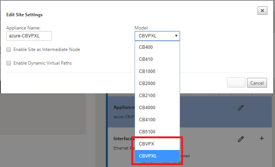This screenshot has height=167, width=275.
Task: Enable Dynamic Virtual Paths checkbox
Action: pos(9,63)
